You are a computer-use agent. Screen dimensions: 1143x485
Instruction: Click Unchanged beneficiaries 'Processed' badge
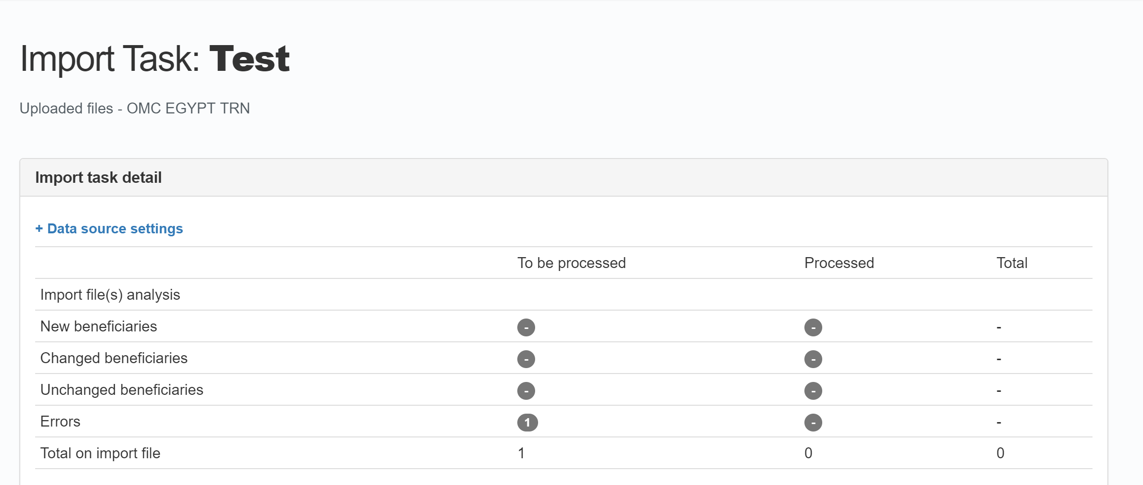813,391
